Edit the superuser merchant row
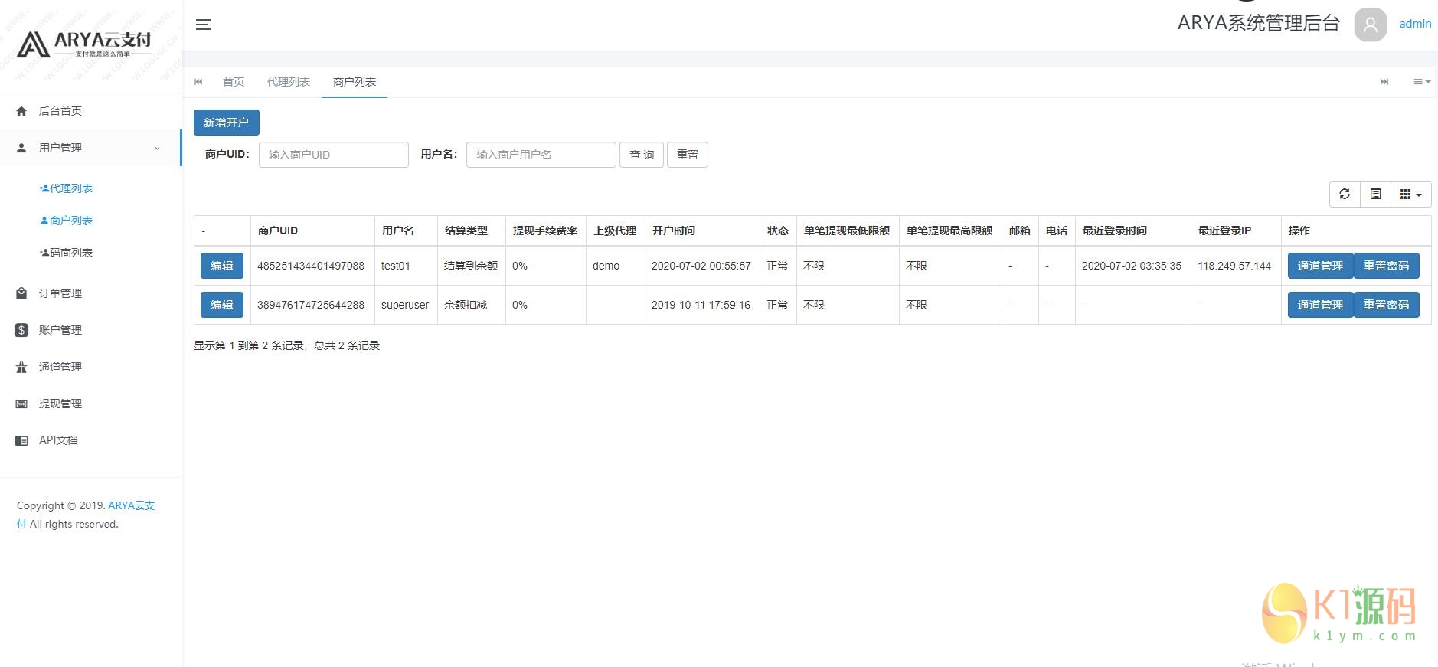Image resolution: width=1438 pixels, height=667 pixels. [222, 305]
